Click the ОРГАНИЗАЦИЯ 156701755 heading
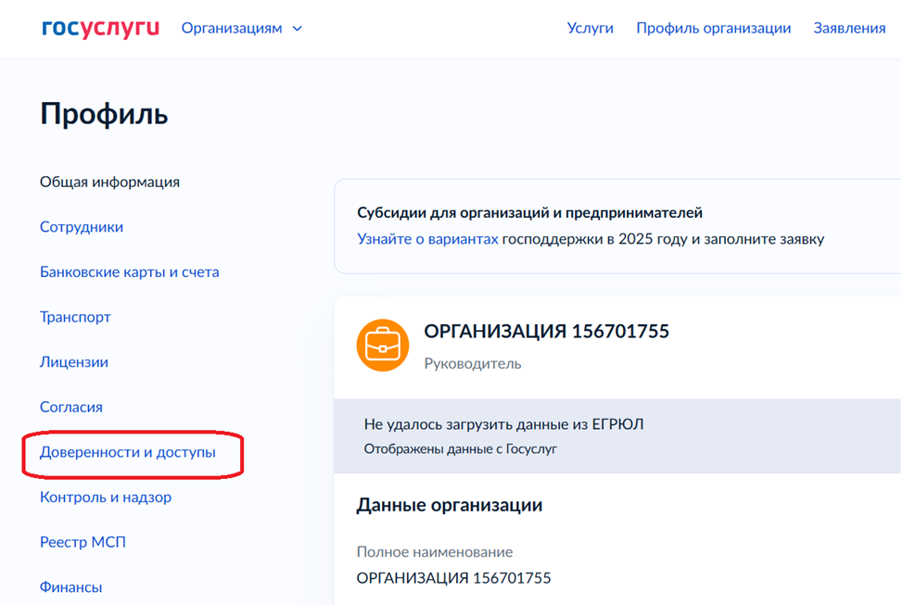 point(546,332)
